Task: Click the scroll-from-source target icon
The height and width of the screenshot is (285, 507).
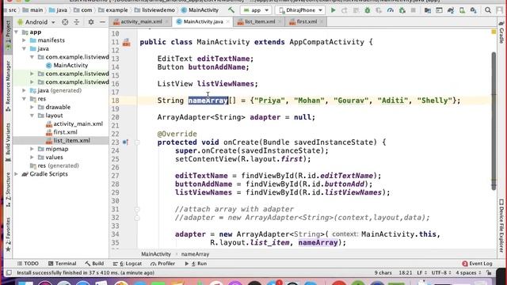Action: click(x=65, y=22)
